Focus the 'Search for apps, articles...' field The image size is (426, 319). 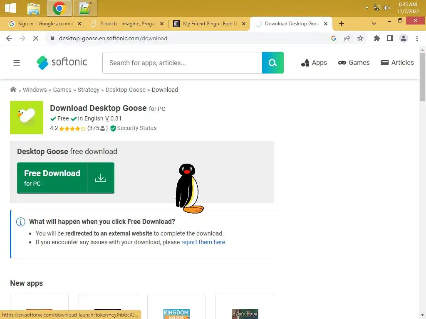click(182, 63)
